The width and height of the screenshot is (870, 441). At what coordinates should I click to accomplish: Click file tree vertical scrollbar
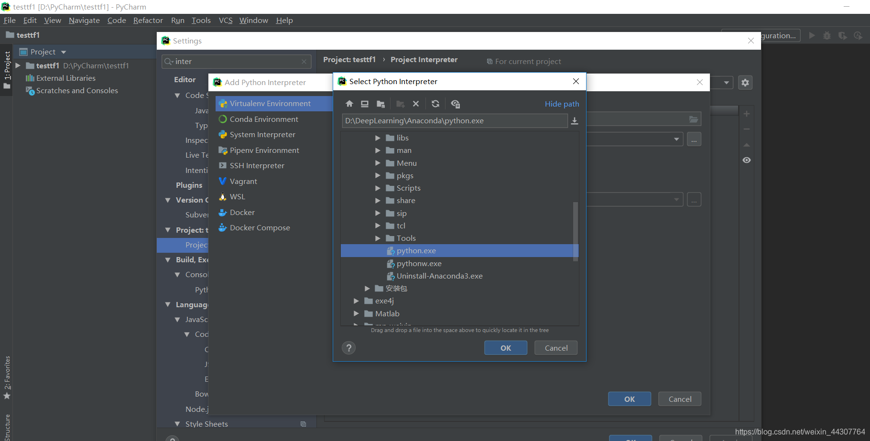(x=576, y=231)
